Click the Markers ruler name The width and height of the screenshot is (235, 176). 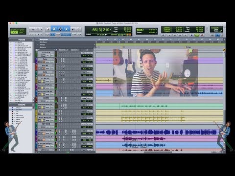43,47
